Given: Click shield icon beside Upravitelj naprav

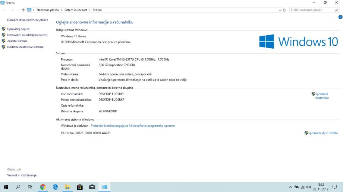Looking at the screenshot, I should 3,29.
